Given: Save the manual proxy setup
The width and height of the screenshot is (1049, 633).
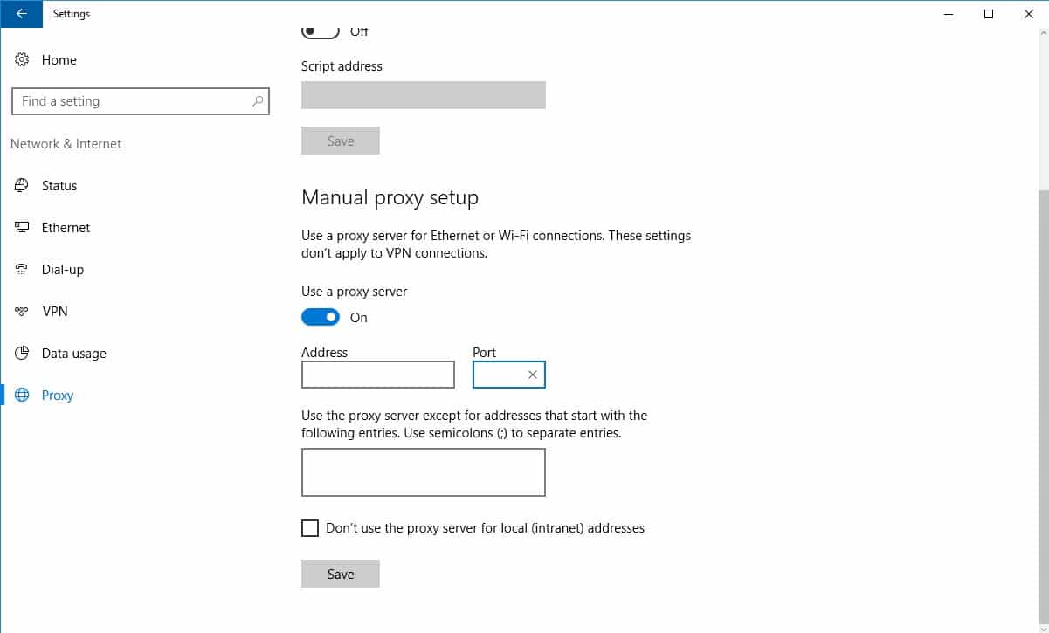Looking at the screenshot, I should pos(341,573).
